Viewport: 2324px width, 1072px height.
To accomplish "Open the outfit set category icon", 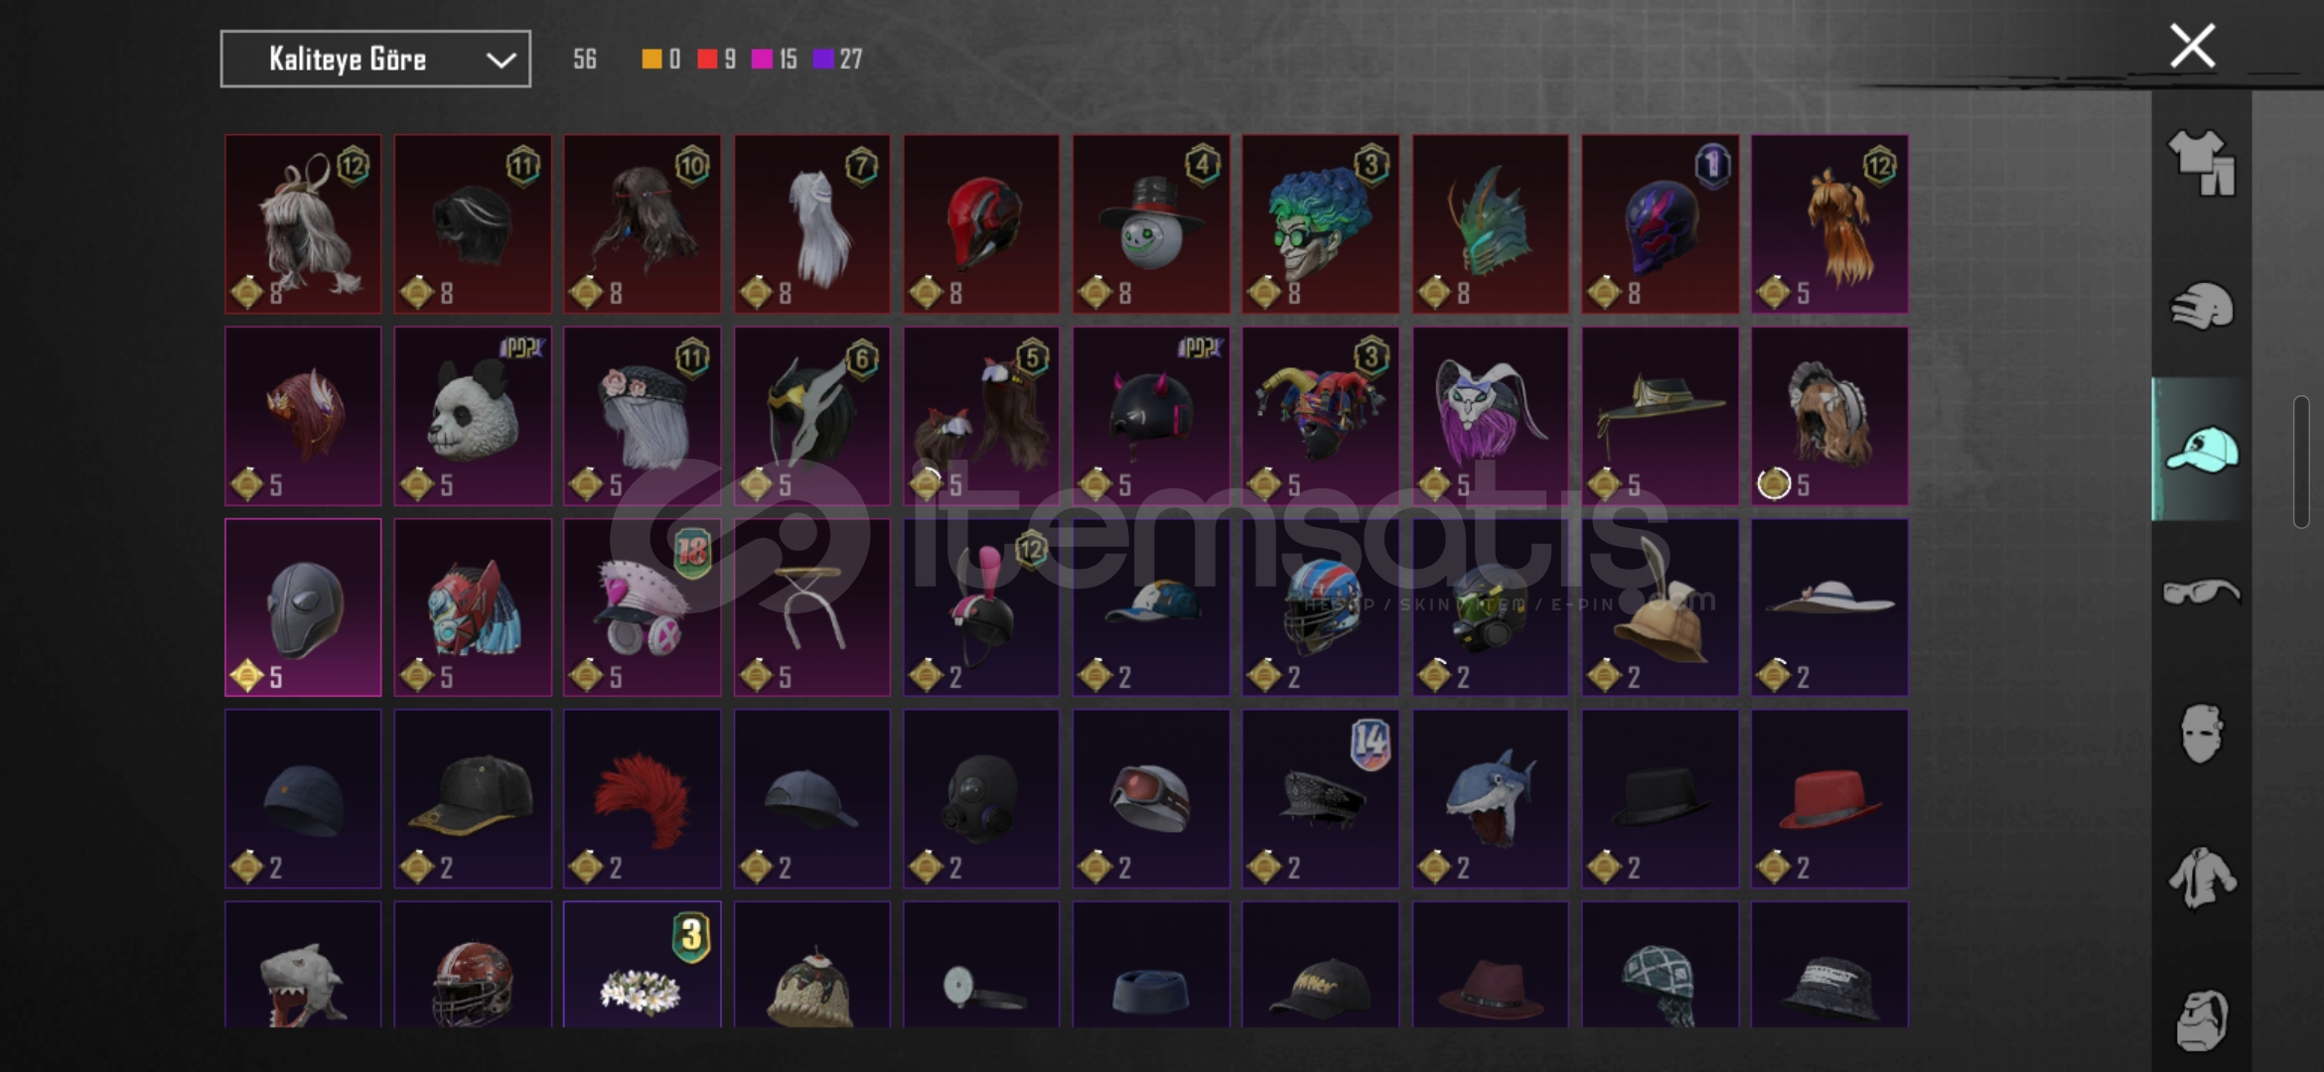I will 2201,163.
